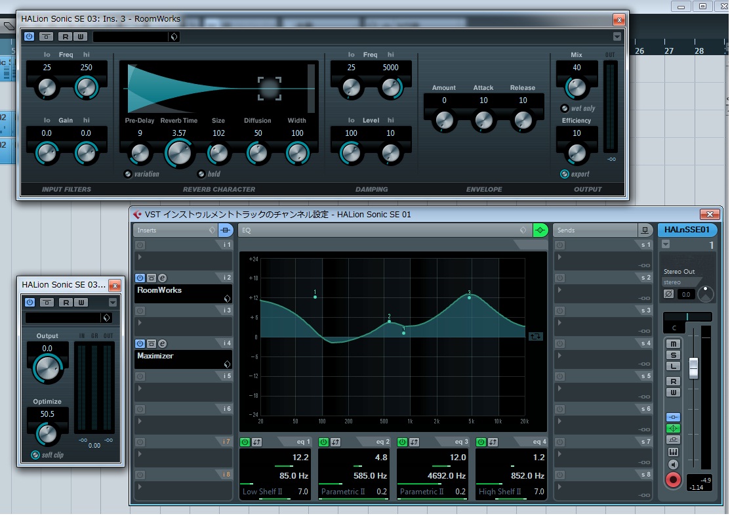Expand insert slot i1 arrow

click(140, 257)
